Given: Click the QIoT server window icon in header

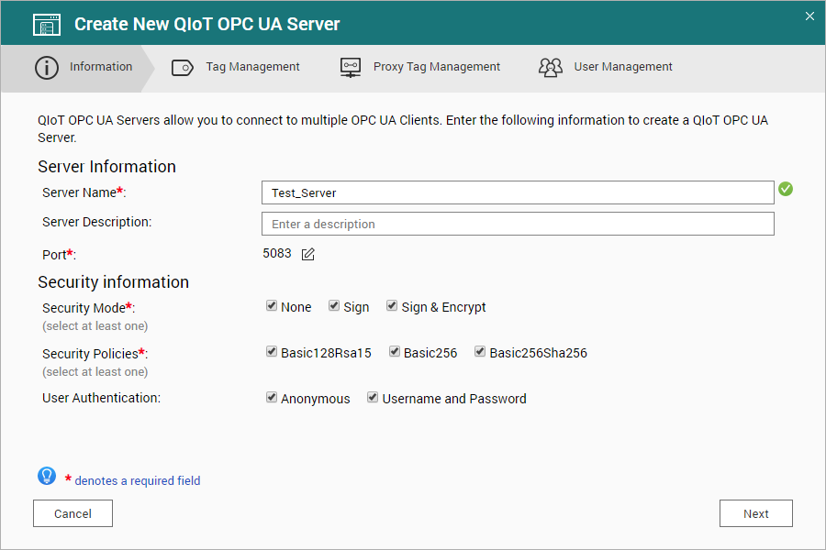Looking at the screenshot, I should (47, 25).
